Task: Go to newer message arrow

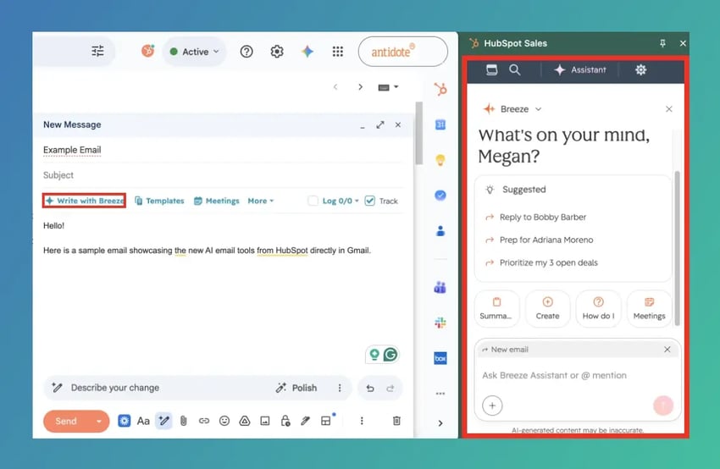Action: point(335,87)
